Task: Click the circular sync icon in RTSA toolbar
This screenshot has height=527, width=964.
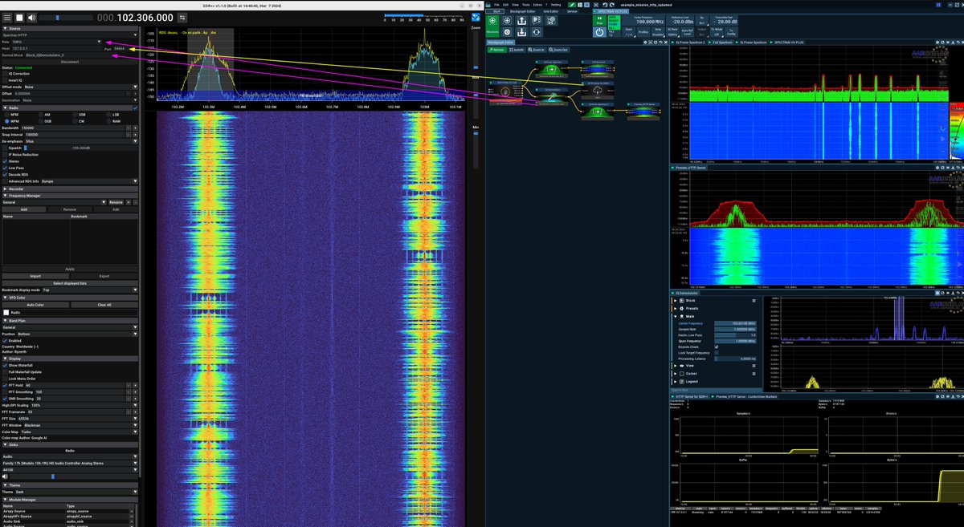Action: (536, 32)
